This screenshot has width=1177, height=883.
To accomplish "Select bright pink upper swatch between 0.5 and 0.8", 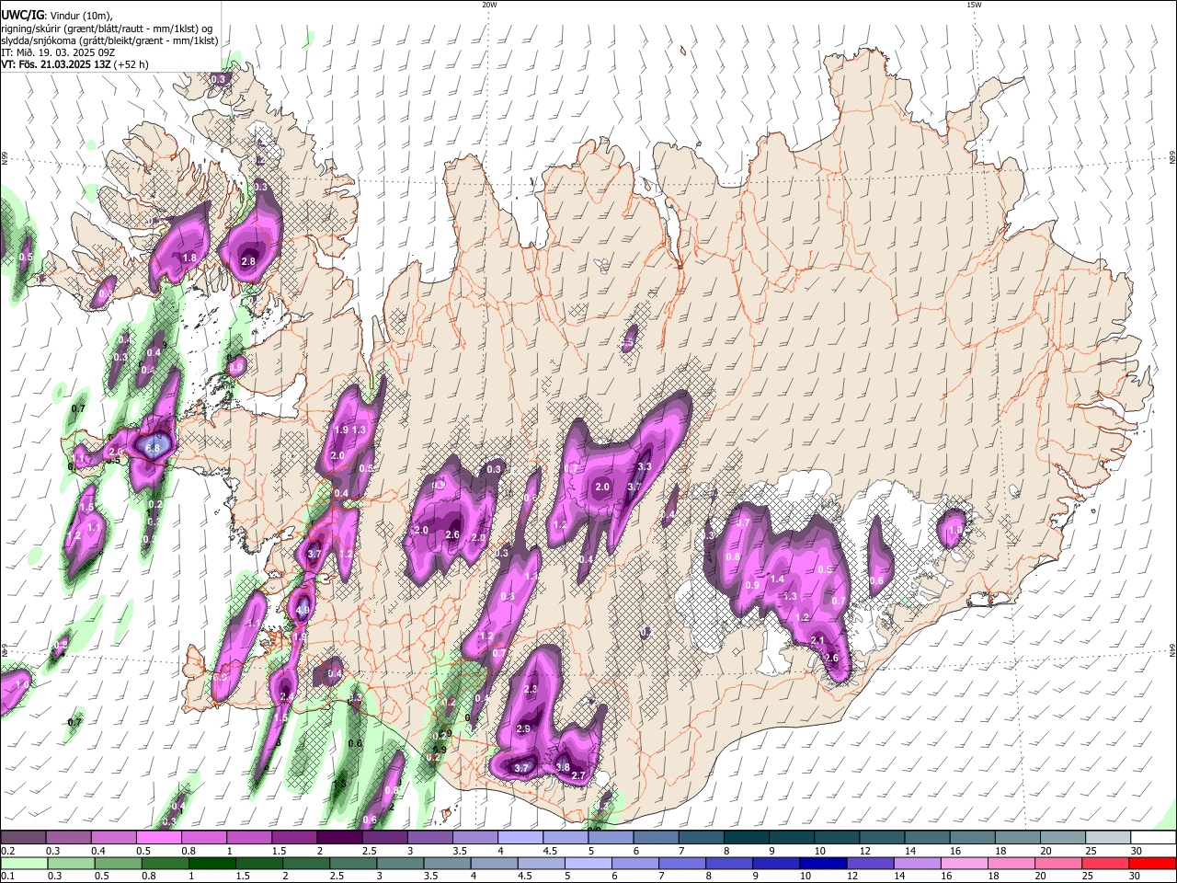I will pyautogui.click(x=158, y=838).
